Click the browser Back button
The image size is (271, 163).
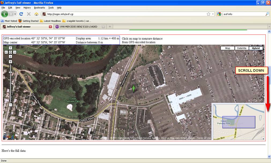coord(5,14)
